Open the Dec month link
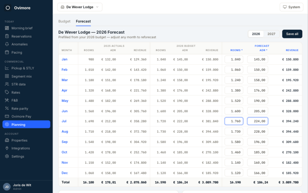 click(x=65, y=173)
